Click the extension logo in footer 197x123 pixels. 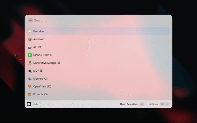pyautogui.click(x=29, y=104)
